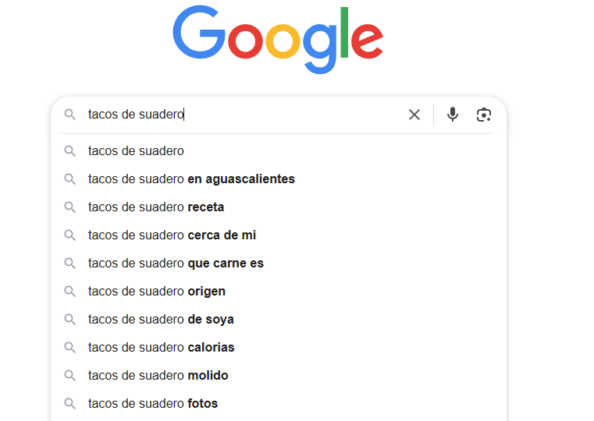Click the magnifier icon beside 'origen' suggestion
The image size is (594, 421).
point(70,292)
